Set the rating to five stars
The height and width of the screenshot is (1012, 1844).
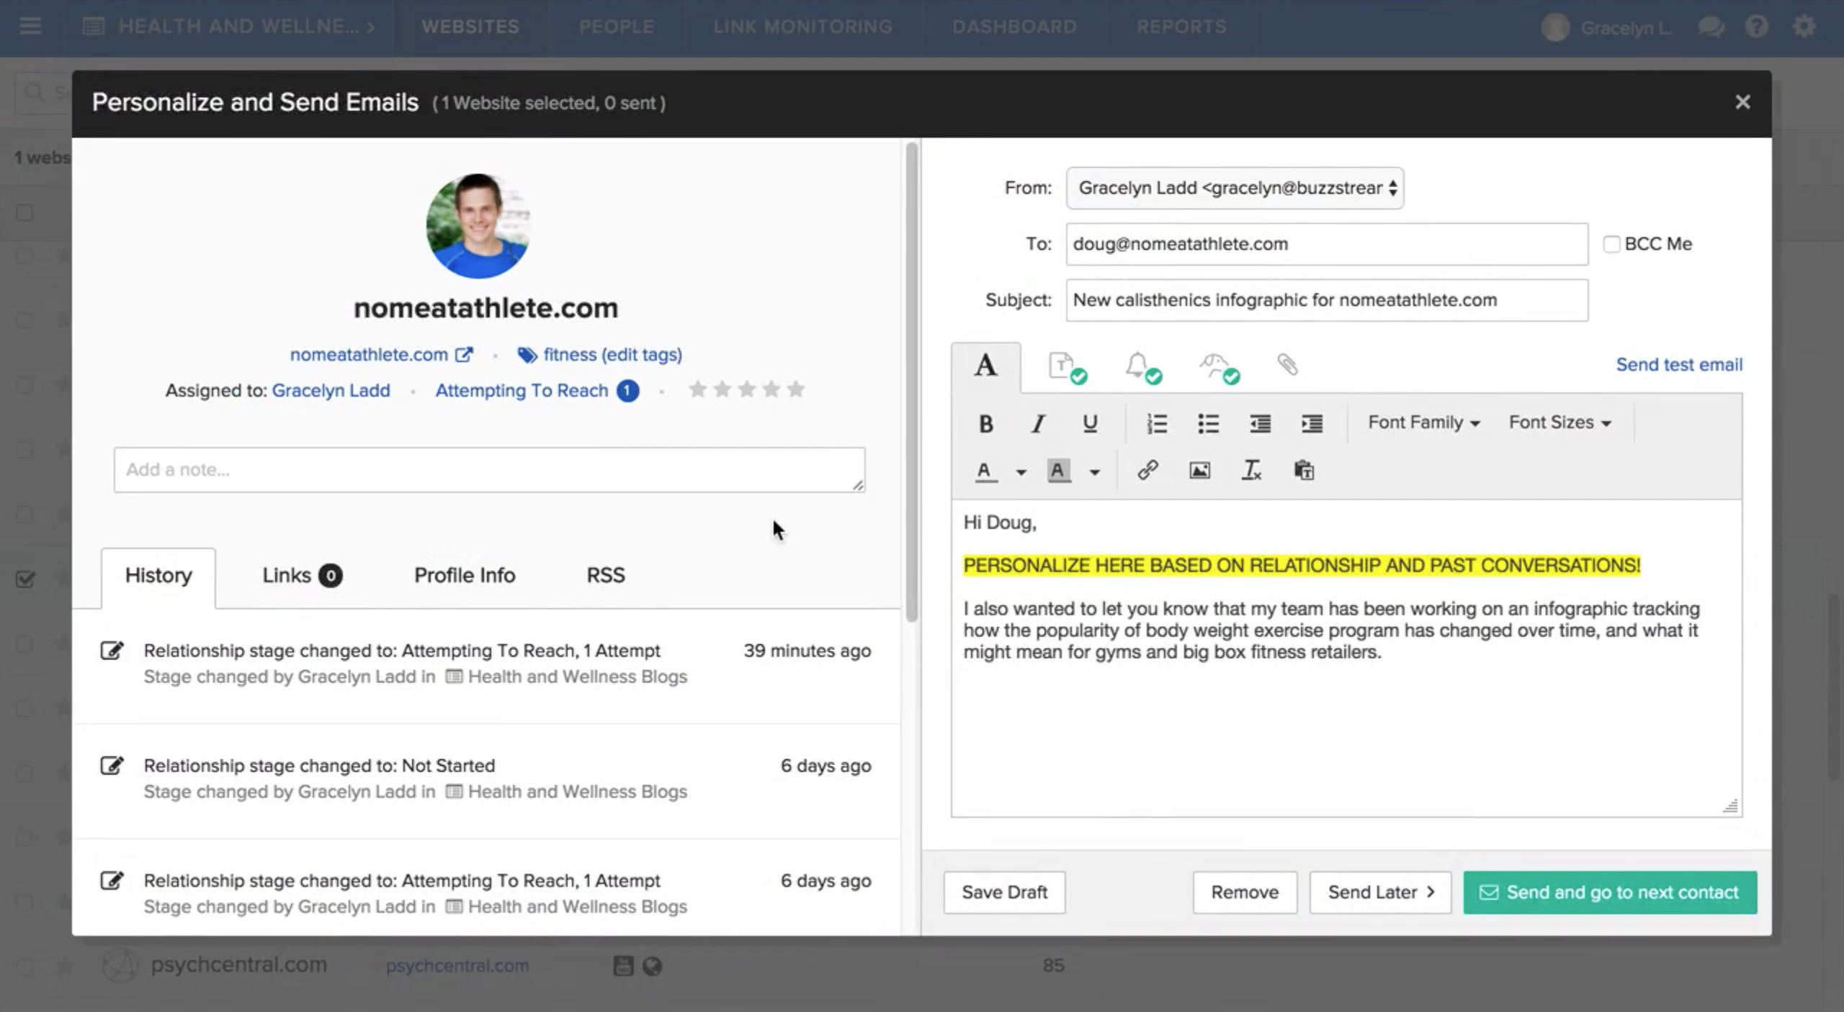(795, 389)
